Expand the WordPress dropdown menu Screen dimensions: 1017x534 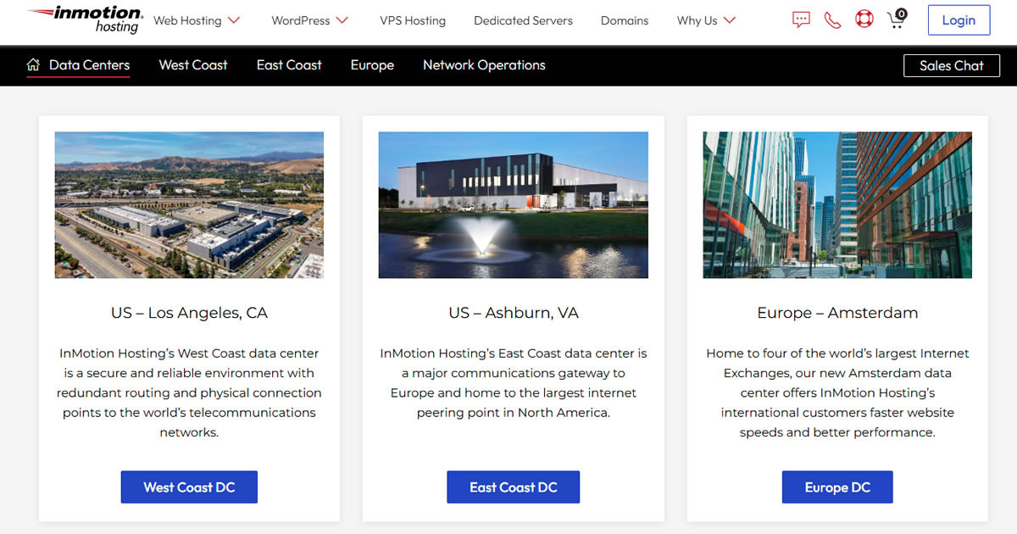(x=309, y=20)
